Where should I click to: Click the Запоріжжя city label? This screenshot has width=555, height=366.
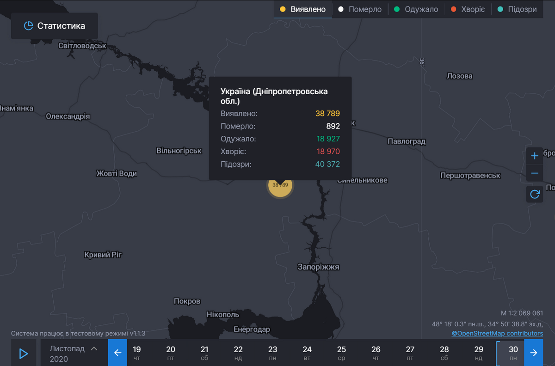tap(318, 267)
